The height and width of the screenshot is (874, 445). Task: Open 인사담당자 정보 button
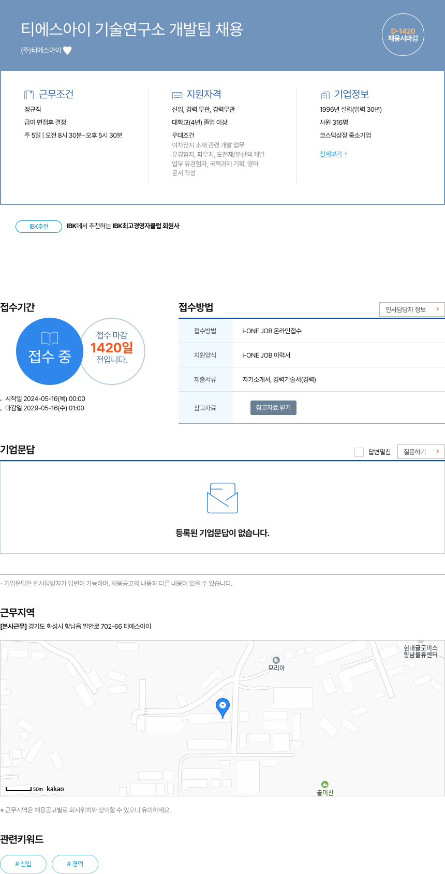click(412, 309)
